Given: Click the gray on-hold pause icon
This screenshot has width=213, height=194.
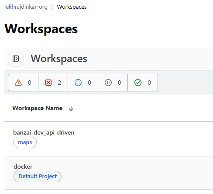Looking at the screenshot, I should tap(108, 83).
